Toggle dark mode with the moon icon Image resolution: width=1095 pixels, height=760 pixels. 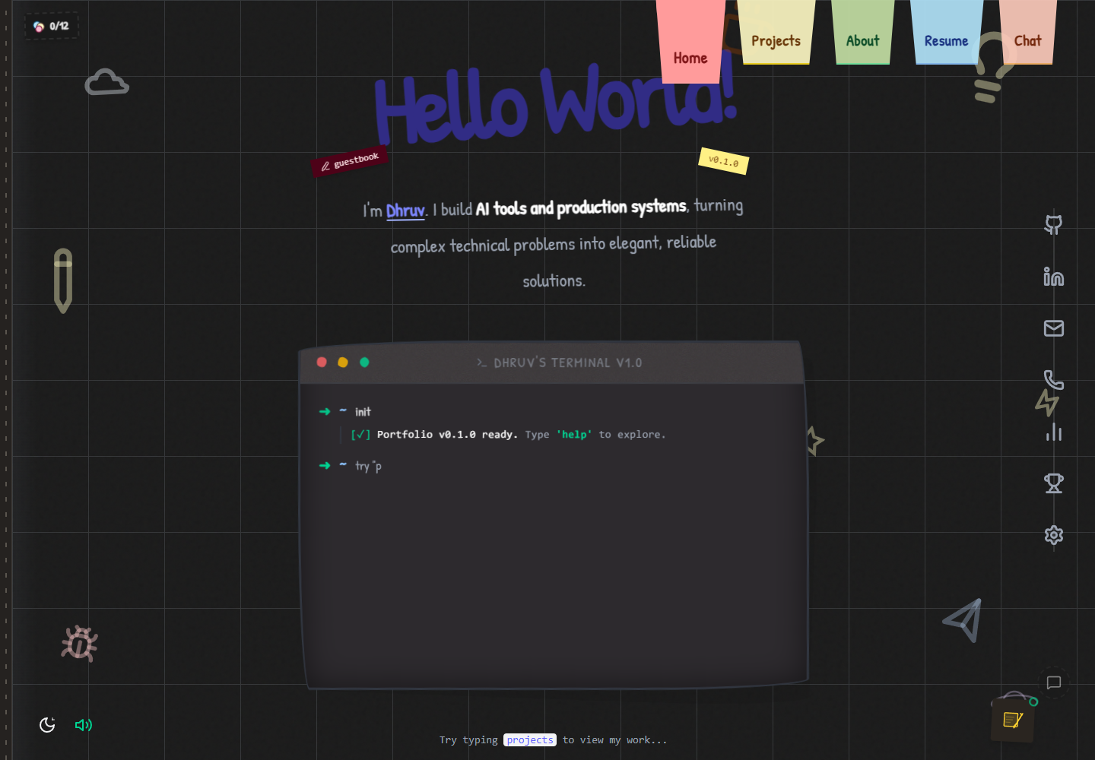point(47,725)
